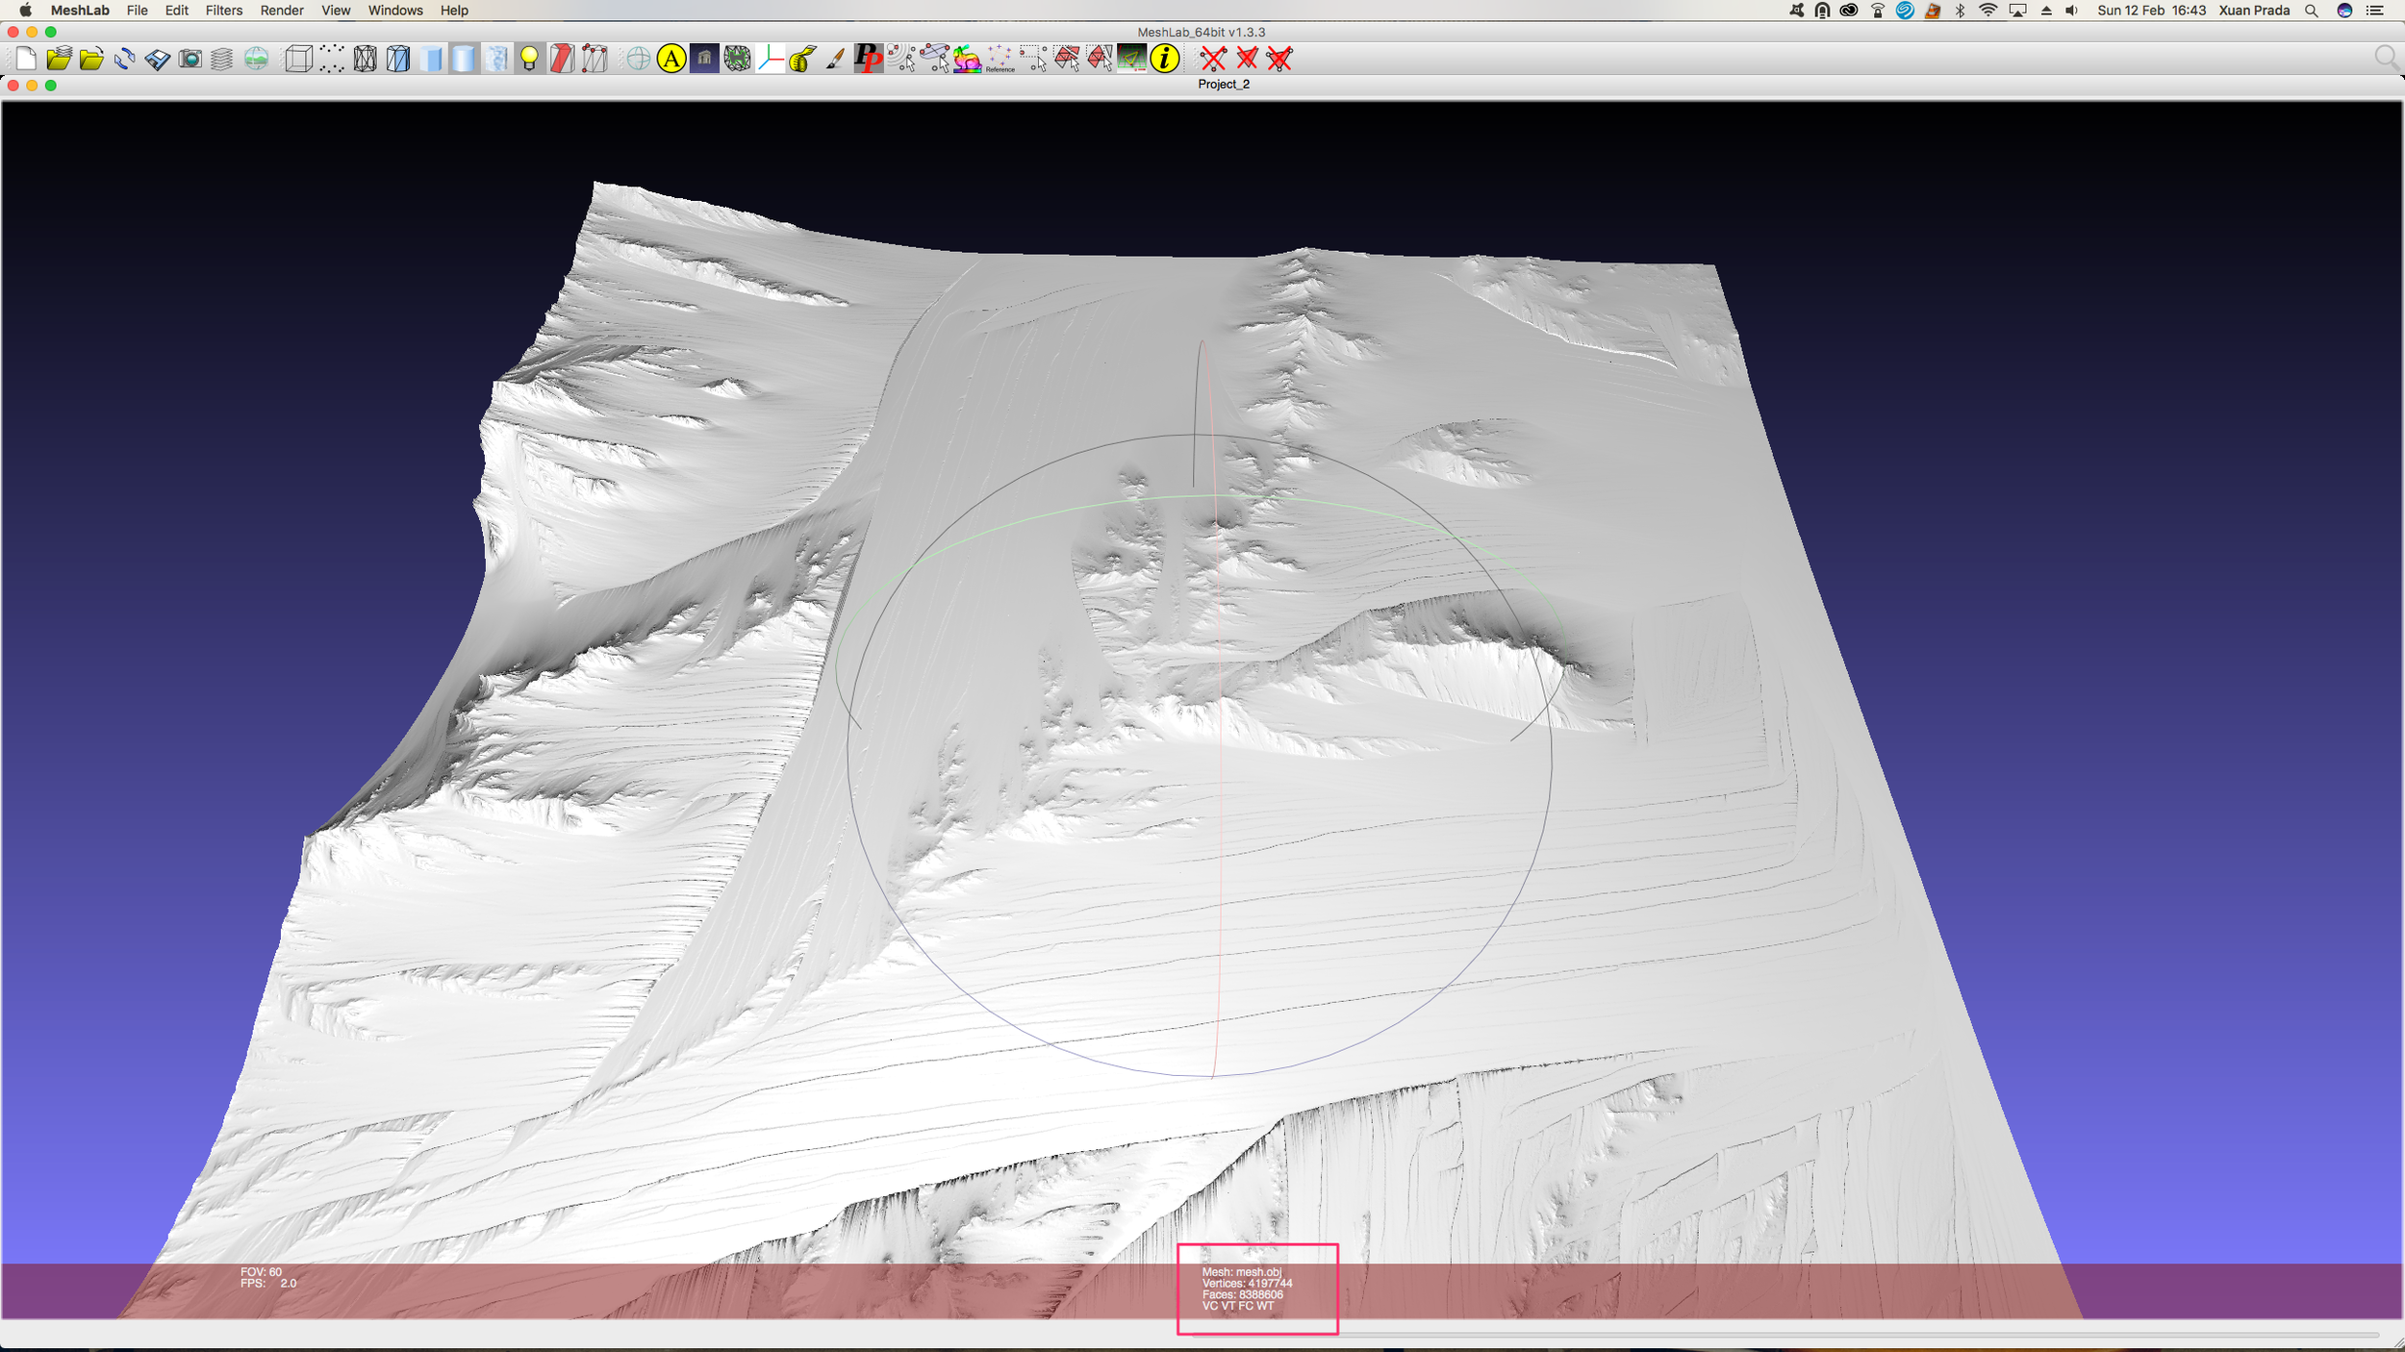Toggle wireframe render mode

[365, 60]
